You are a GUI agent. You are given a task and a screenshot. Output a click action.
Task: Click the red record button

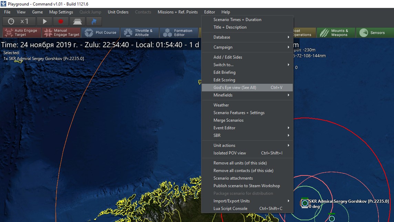click(x=61, y=21)
